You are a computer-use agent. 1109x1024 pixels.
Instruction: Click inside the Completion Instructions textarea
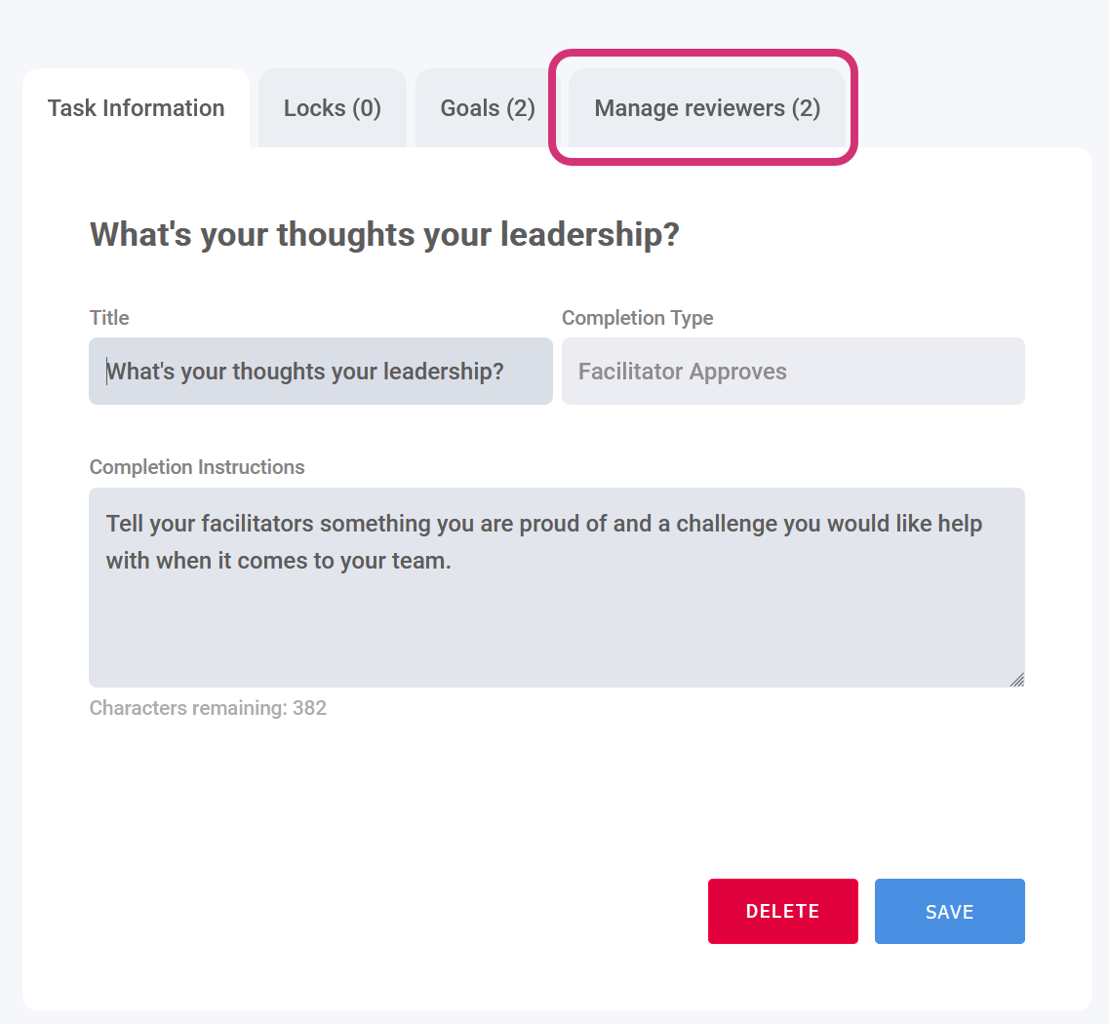556,624
